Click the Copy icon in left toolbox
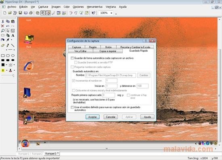Image resolution: width=222 pixels, height=160 pixels. [8, 21]
